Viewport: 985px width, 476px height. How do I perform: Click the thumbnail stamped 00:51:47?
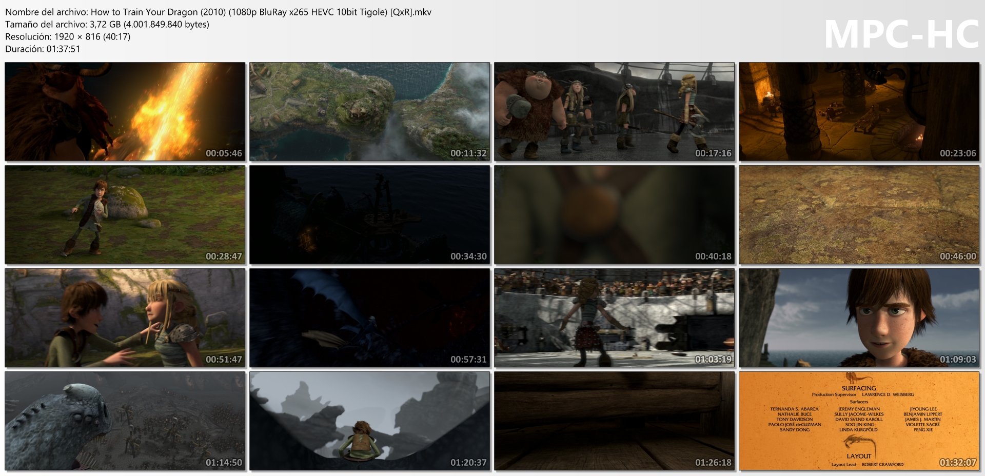tap(125, 318)
